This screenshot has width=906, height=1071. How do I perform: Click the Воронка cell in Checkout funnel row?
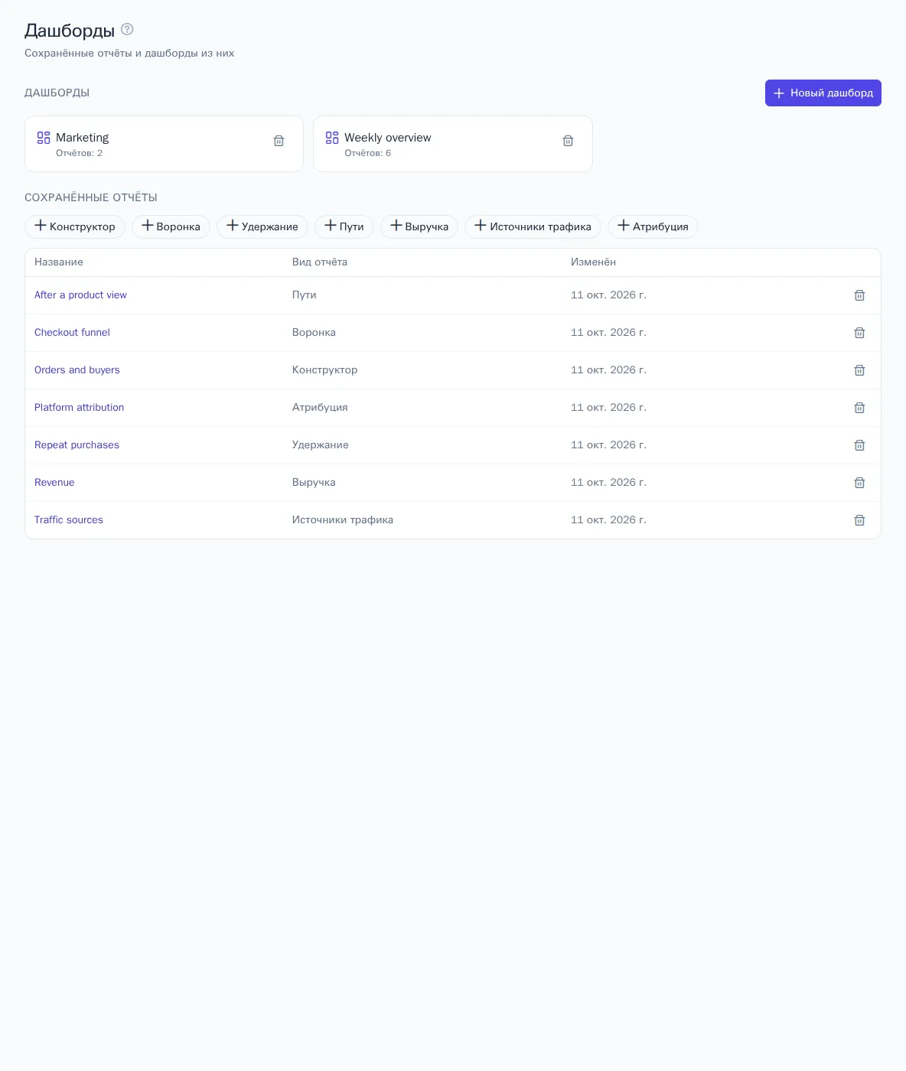(x=314, y=333)
